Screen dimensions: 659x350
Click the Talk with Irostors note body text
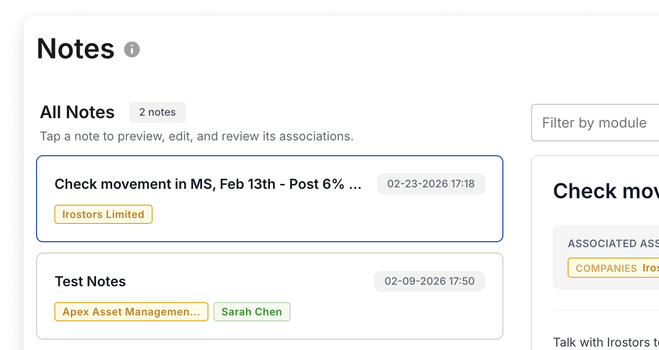point(606,342)
